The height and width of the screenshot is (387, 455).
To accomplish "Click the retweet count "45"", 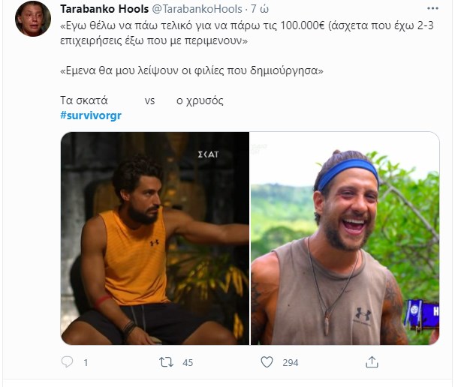I will (x=188, y=363).
